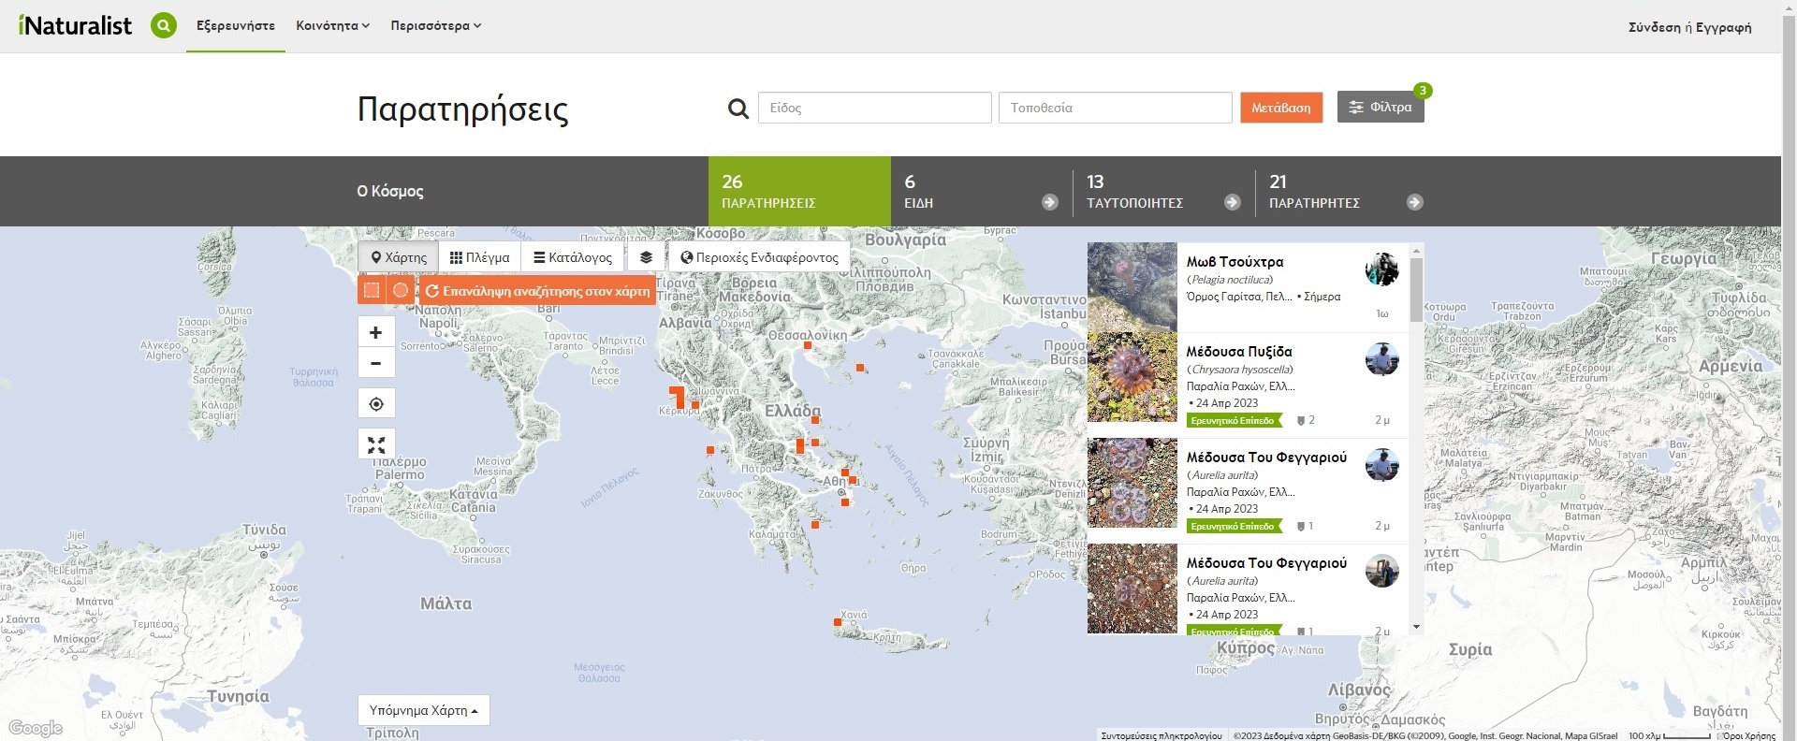Switch to Κατάλογος list view
This screenshot has width=1797, height=741.
click(573, 257)
